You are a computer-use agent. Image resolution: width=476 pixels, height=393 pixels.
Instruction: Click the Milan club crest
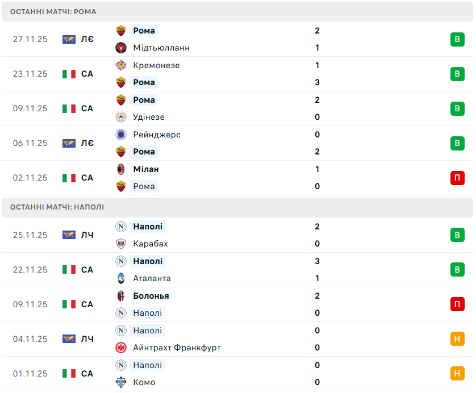click(x=120, y=169)
